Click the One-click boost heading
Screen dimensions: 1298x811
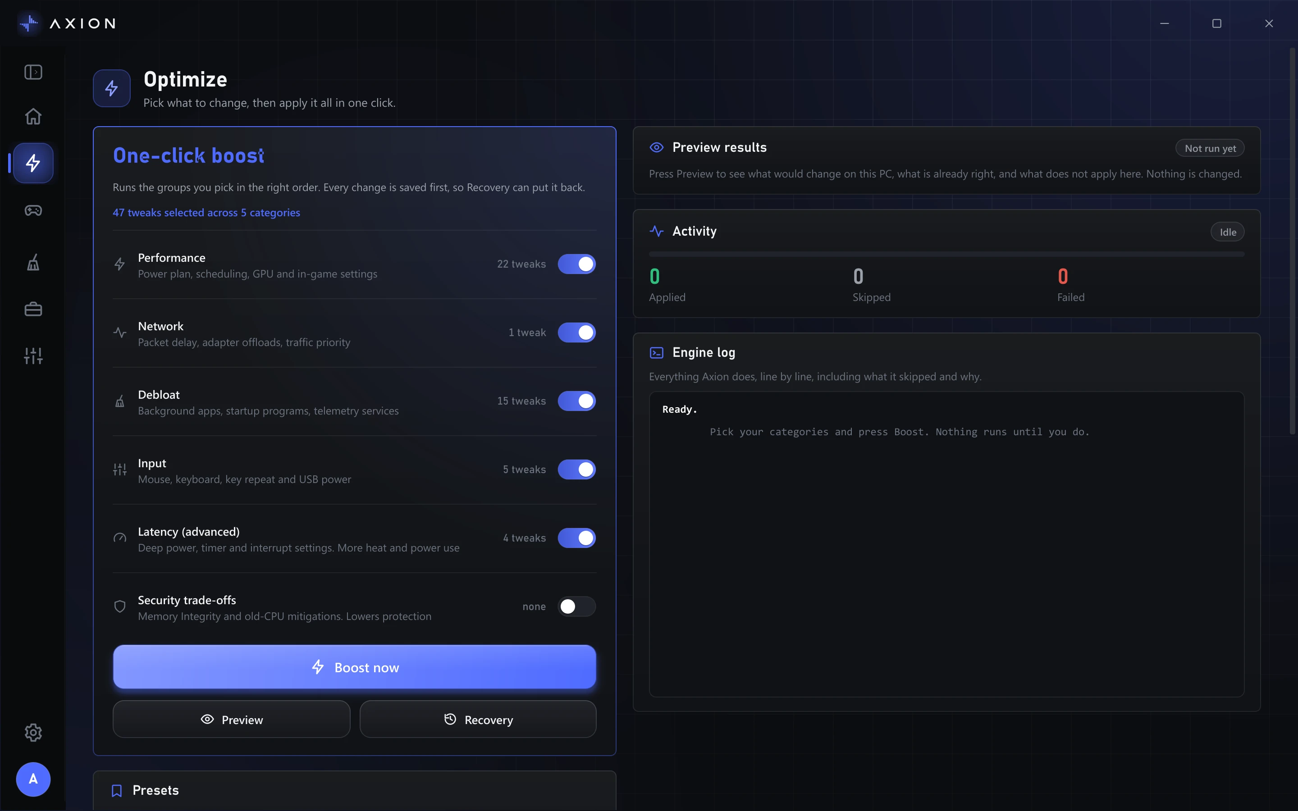[x=188, y=155]
